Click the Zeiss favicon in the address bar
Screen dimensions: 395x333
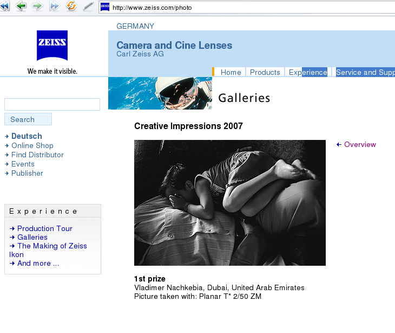105,7
